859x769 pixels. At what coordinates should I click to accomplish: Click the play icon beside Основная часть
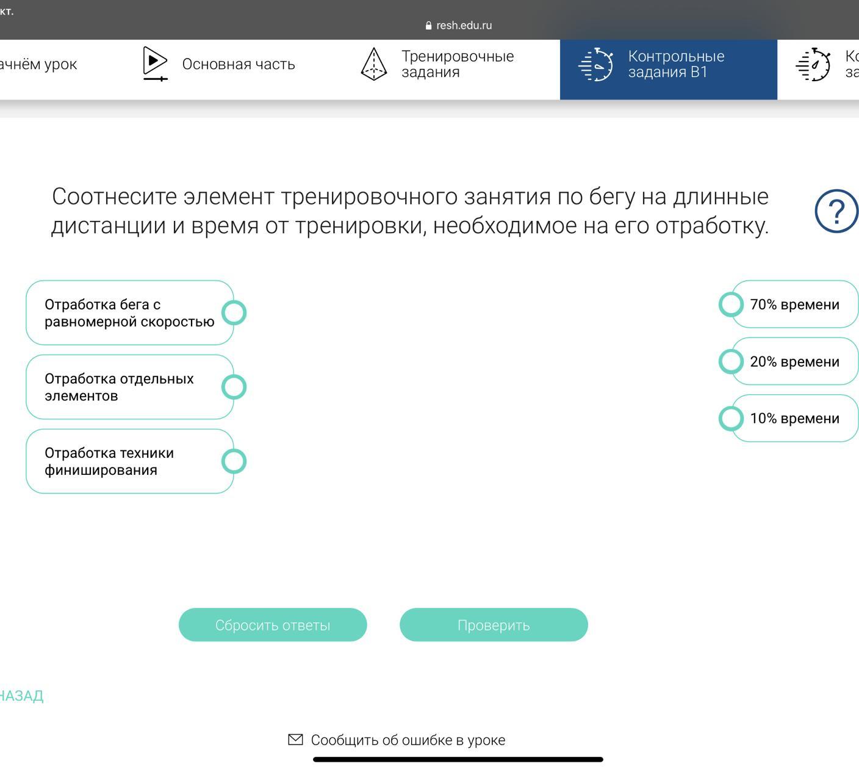pyautogui.click(x=155, y=63)
